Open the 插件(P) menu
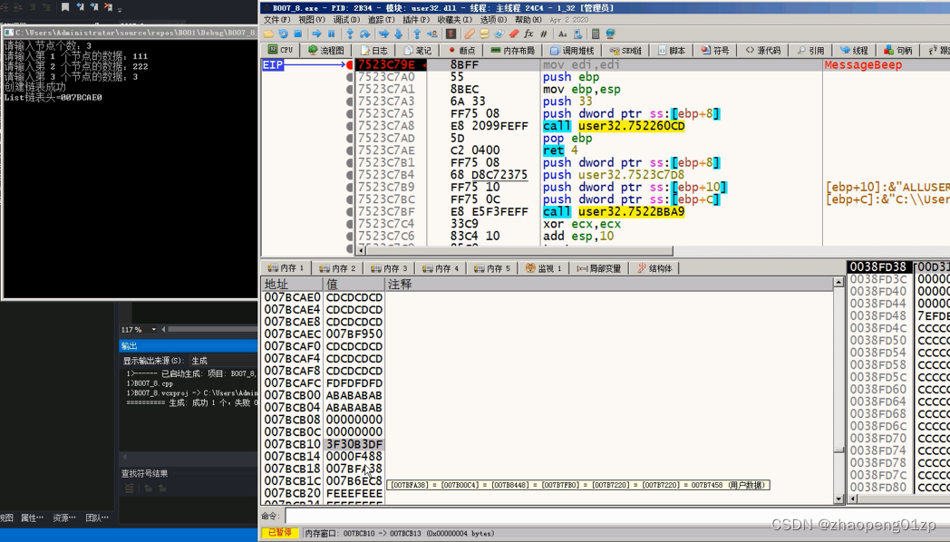This screenshot has width=950, height=542. pos(415,19)
